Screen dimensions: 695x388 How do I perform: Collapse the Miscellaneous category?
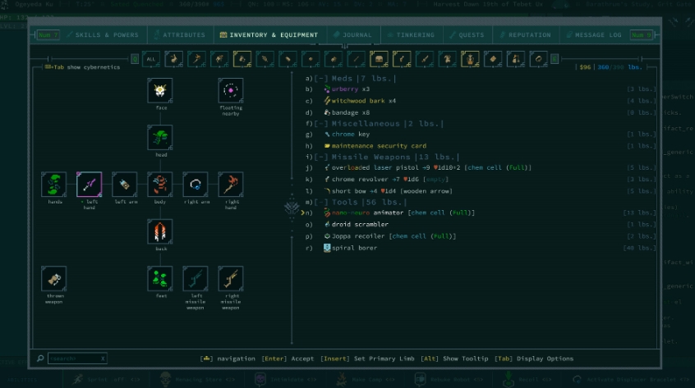click(320, 124)
